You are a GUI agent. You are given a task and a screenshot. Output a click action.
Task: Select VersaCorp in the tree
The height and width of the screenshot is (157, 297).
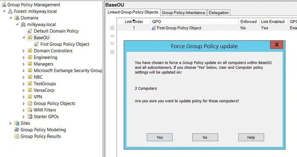[x=44, y=90]
